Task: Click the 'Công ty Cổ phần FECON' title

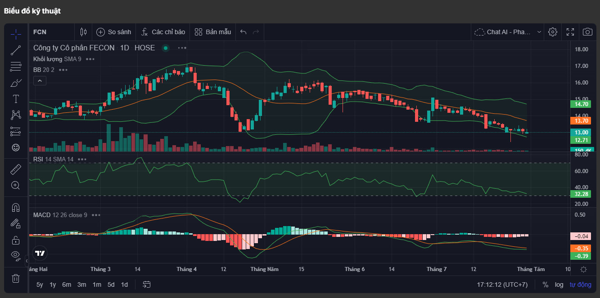Action: coord(74,48)
